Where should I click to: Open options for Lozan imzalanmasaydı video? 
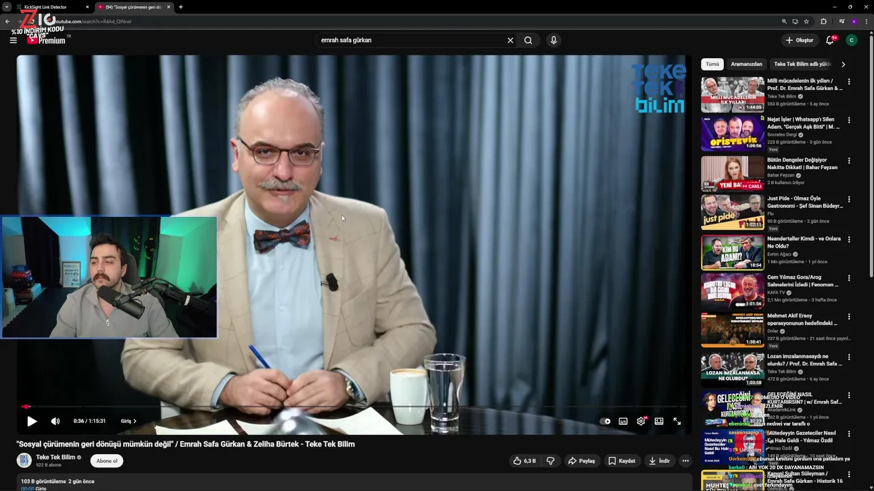pyautogui.click(x=849, y=357)
